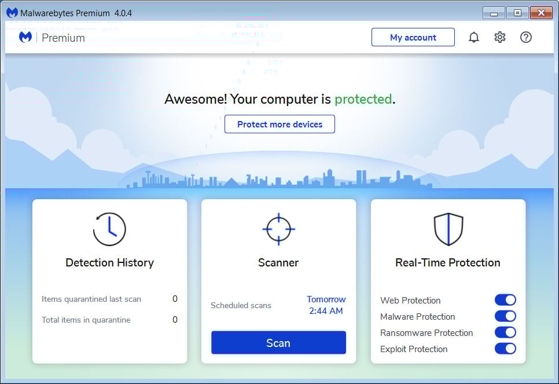Open the Detection History card
559x384 pixels.
point(109,262)
